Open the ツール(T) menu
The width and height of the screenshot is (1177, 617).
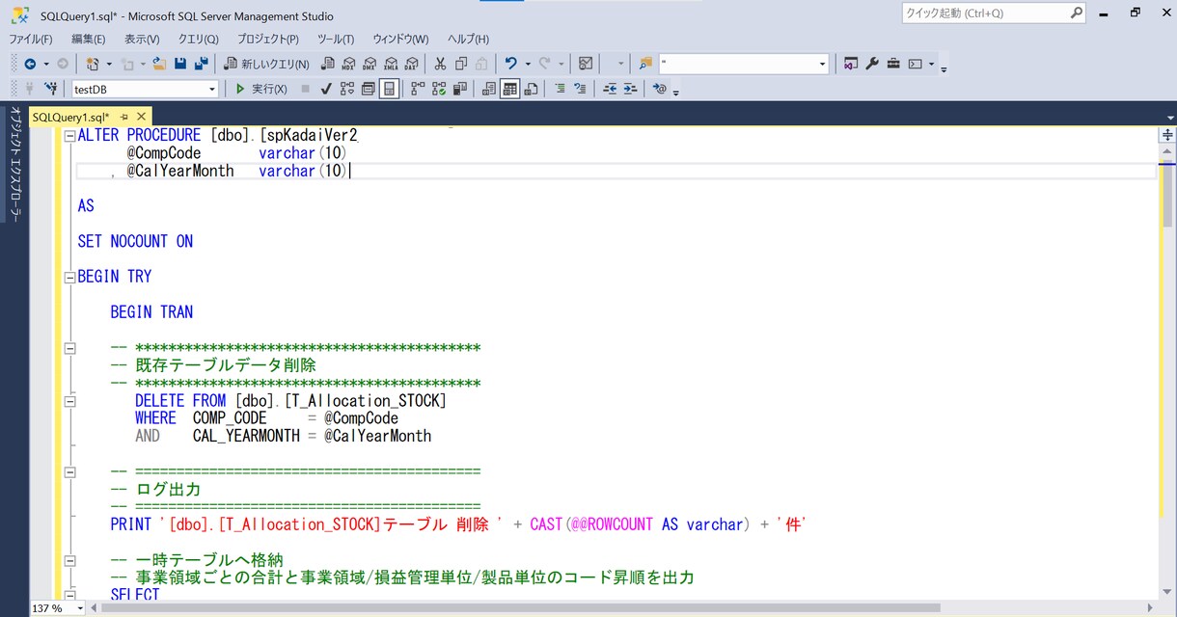(336, 39)
